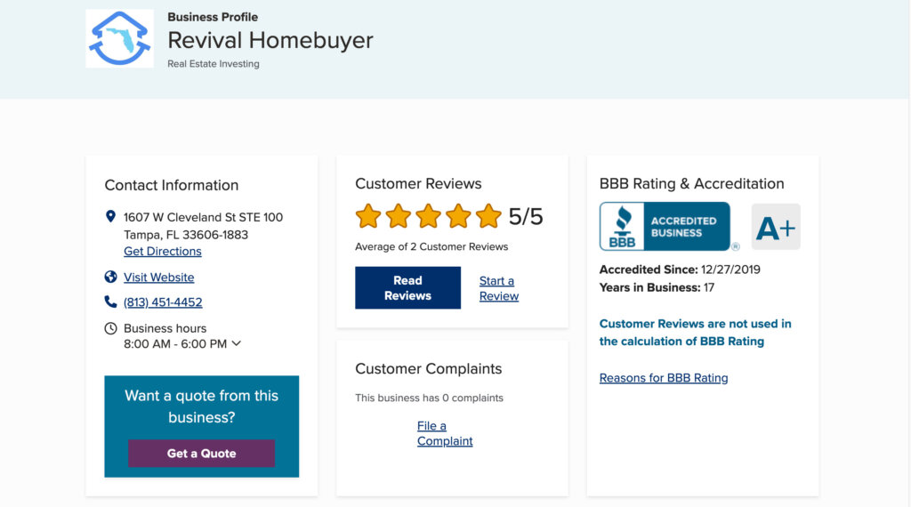Click the phone icon
The image size is (911, 507).
110,302
